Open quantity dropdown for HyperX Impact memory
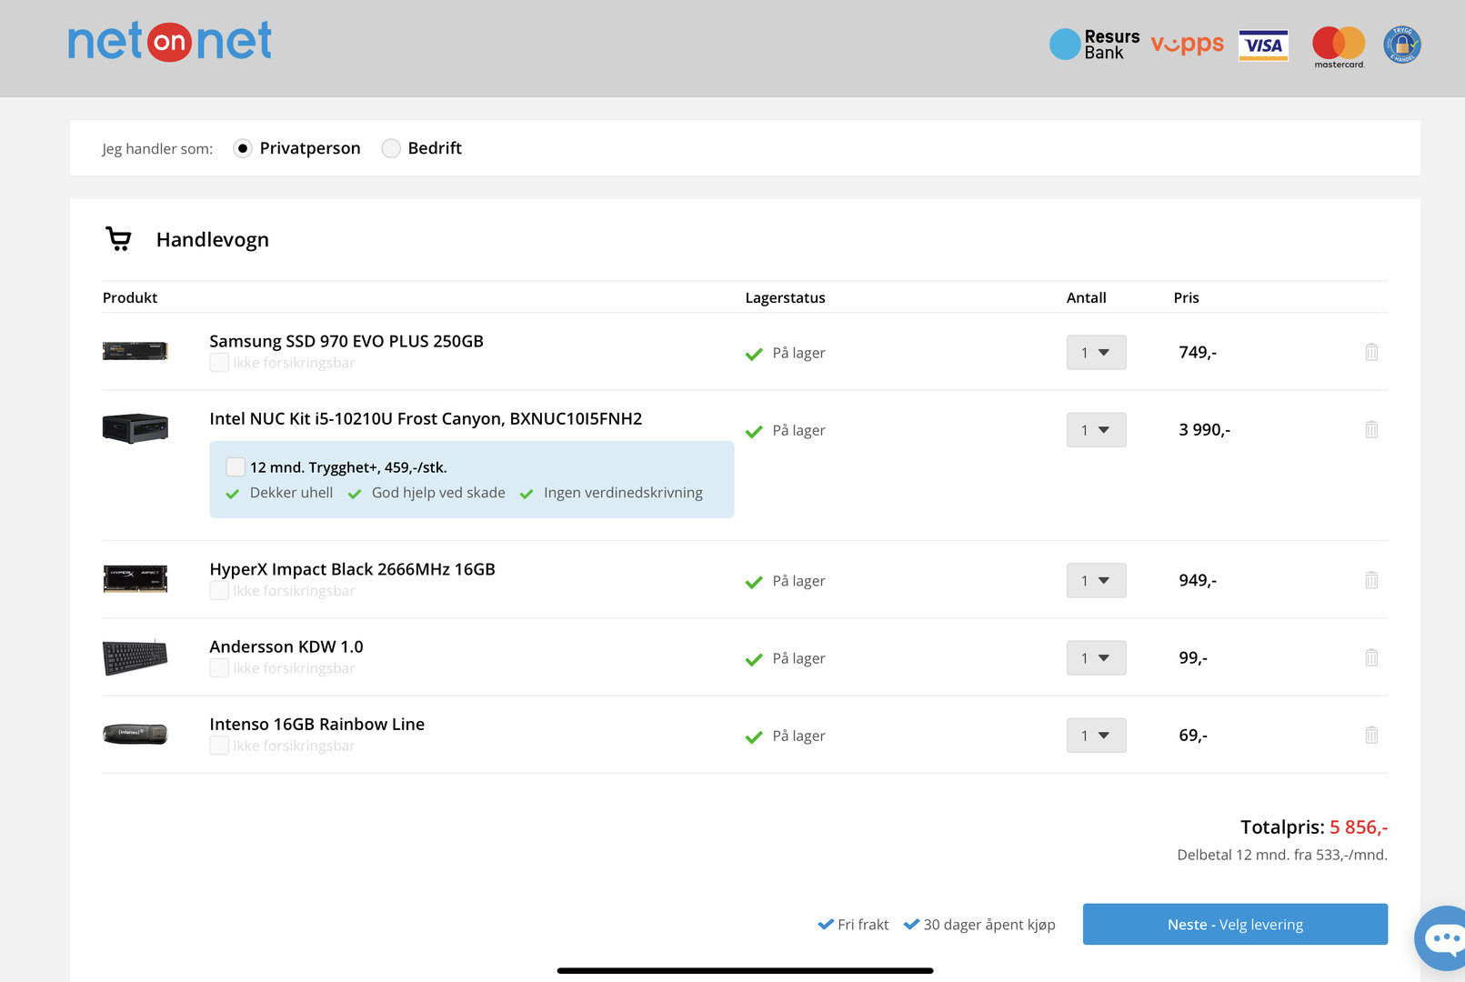Image resolution: width=1465 pixels, height=982 pixels. tap(1096, 581)
